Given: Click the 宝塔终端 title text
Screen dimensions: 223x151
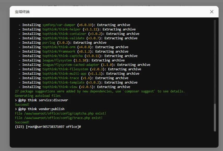Looking at the screenshot, I should pyautogui.click(x=22, y=12).
